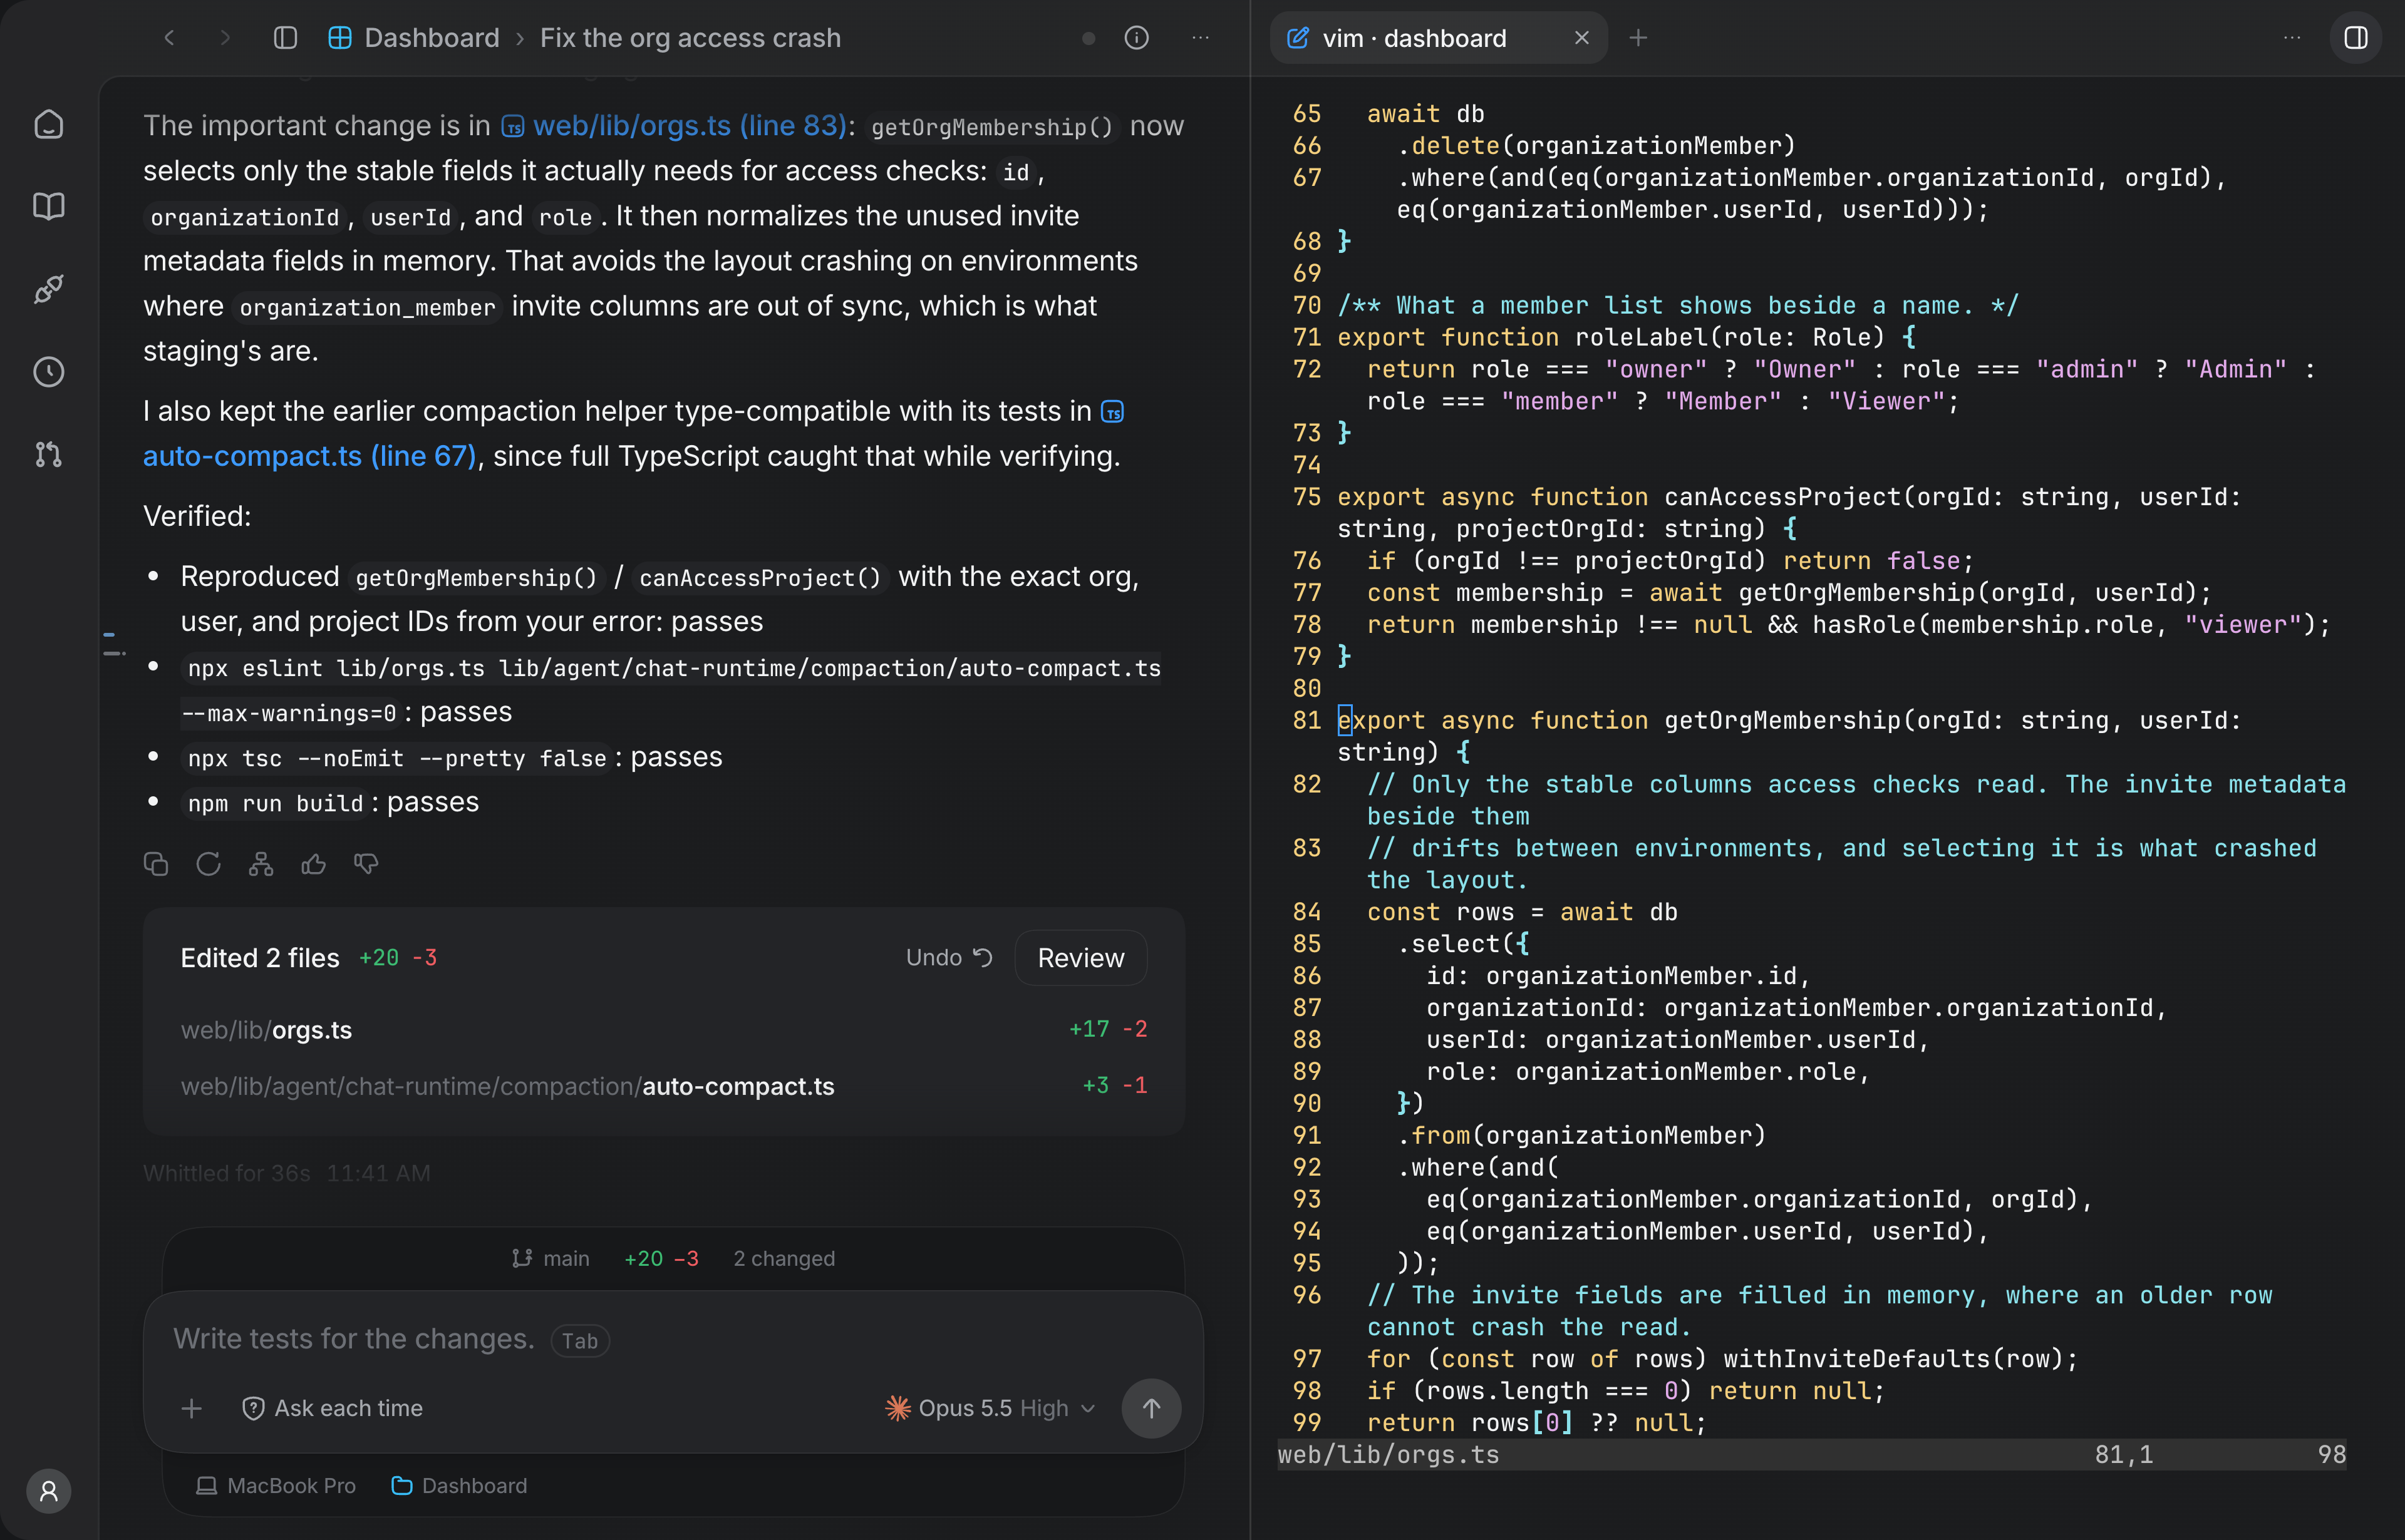Open the plug connections icon in sidebar

49,289
